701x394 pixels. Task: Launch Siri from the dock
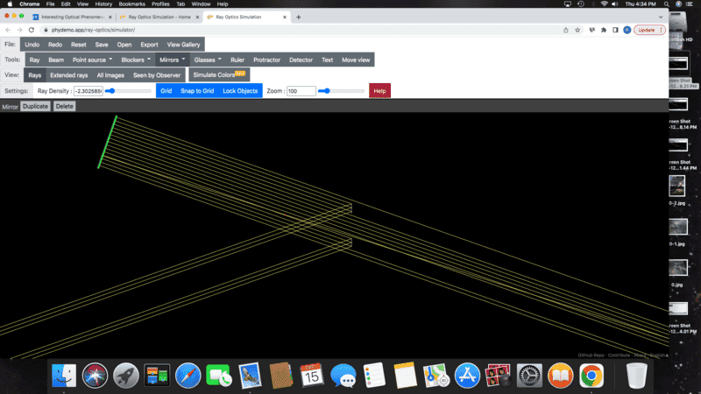tap(95, 376)
